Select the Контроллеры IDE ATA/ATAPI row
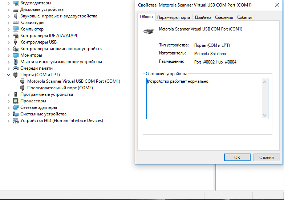This screenshot has width=284, height=200. (49, 36)
